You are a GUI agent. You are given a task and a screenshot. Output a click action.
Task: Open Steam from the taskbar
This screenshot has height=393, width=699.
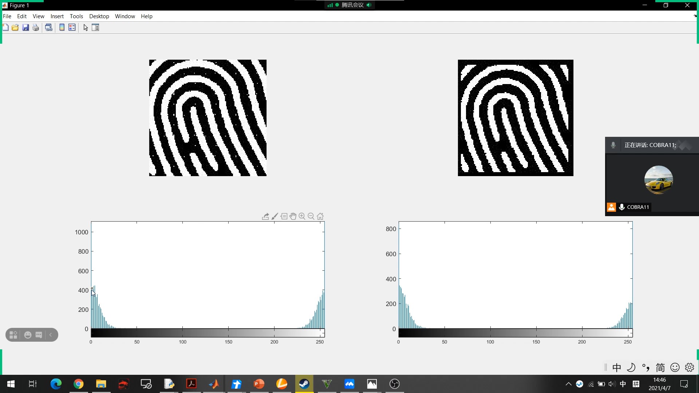pyautogui.click(x=304, y=384)
